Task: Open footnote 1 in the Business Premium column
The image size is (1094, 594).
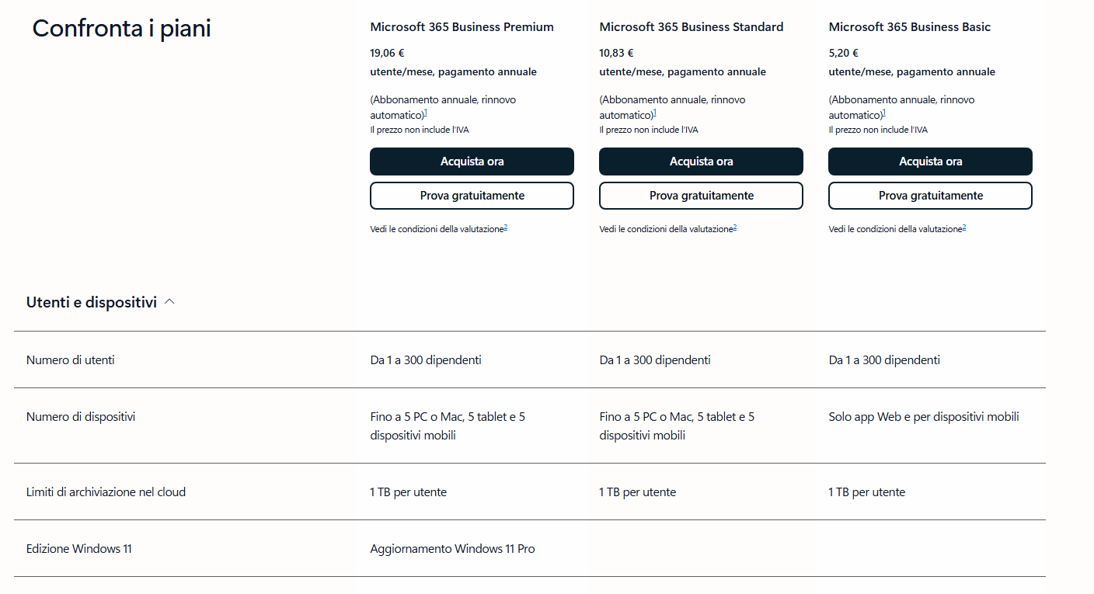Action: 426,113
